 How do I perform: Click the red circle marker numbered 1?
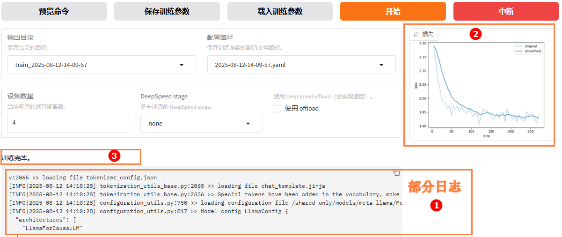[x=436, y=205]
